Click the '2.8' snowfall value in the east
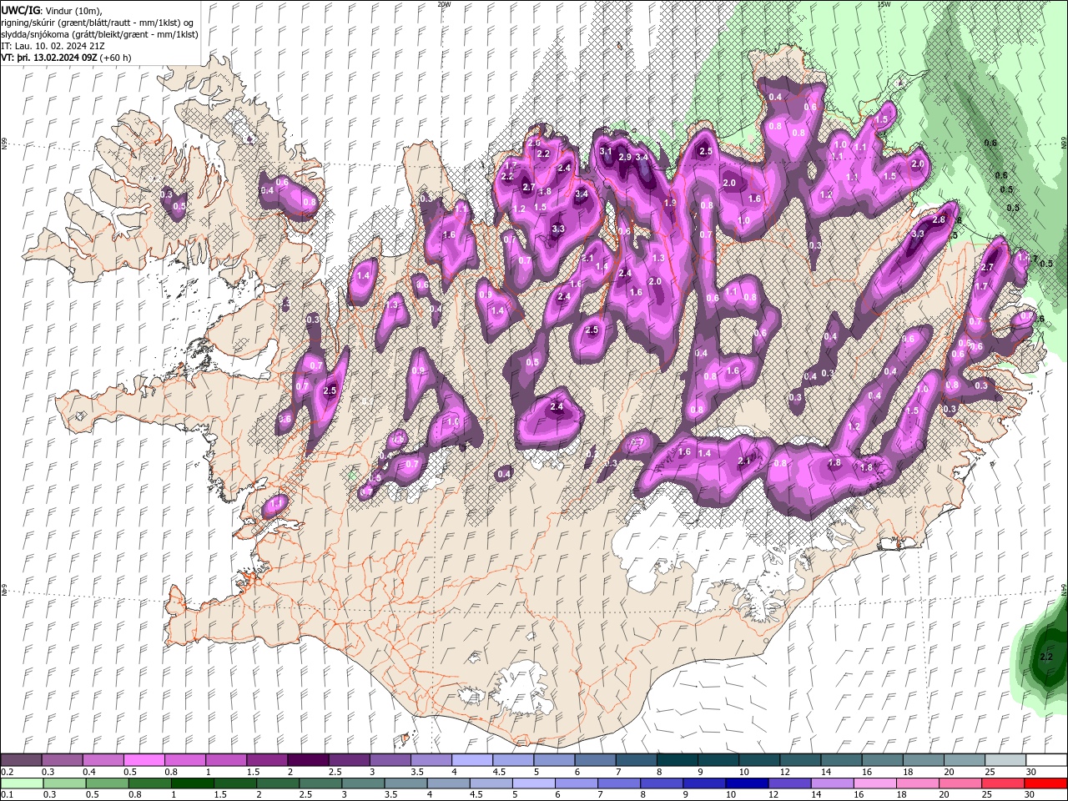Screen dimensions: 1068x801 (x=939, y=220)
